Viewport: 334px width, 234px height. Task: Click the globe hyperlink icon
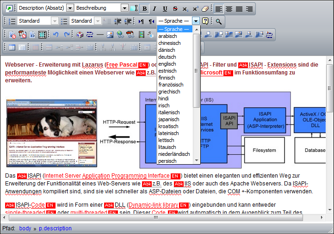120,35
